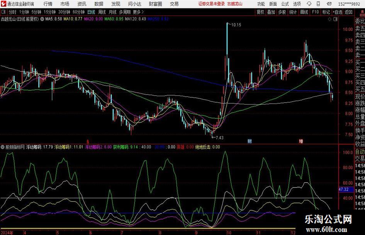Toggle the right info panel icon
This screenshot has height=235, width=365.
[x=335, y=19]
